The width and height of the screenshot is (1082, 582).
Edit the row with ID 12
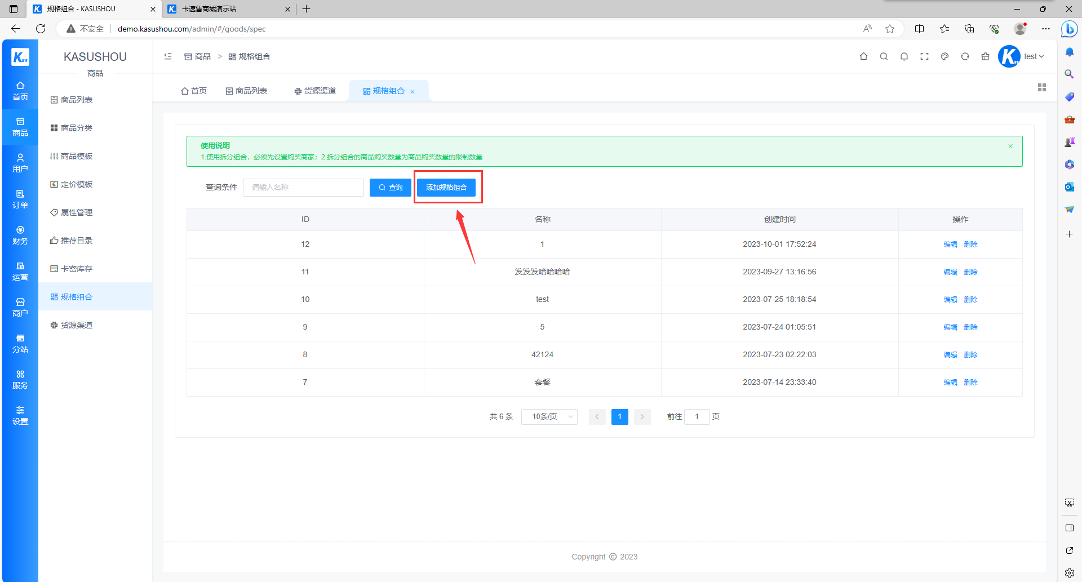click(x=951, y=245)
